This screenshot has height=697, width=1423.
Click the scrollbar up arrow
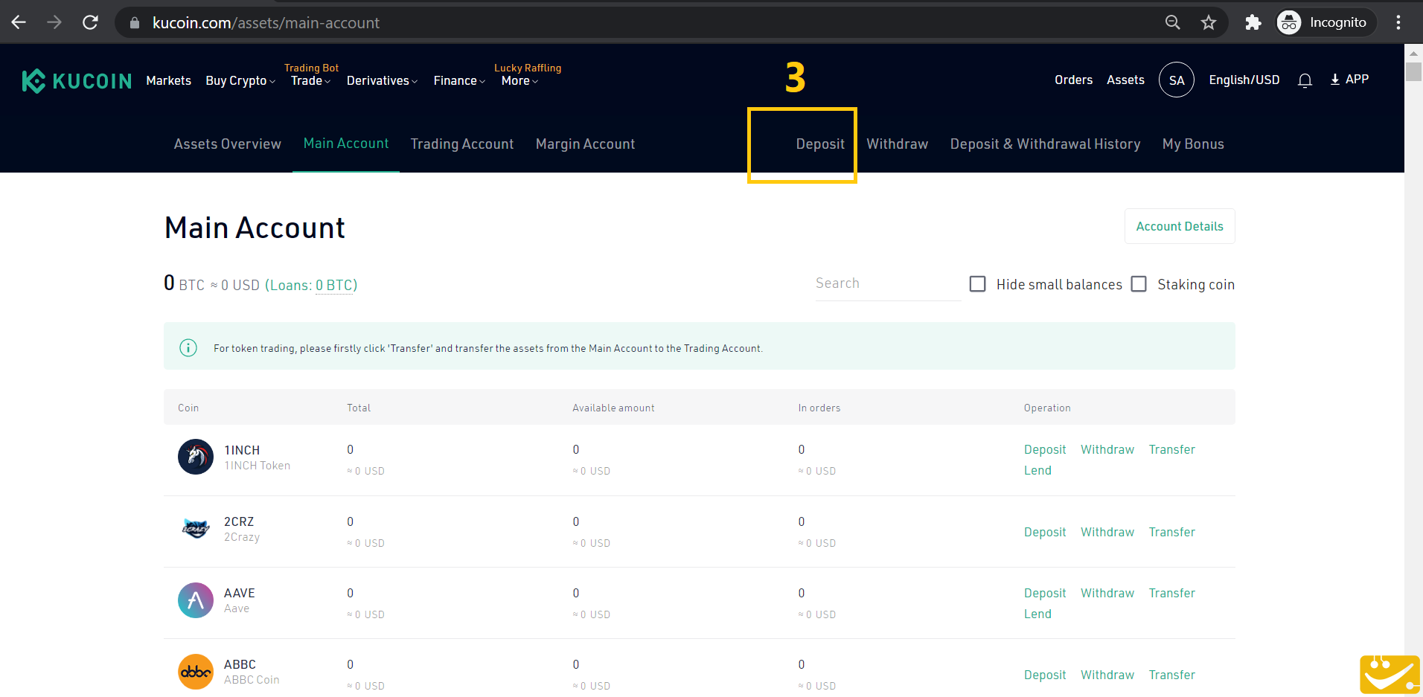(x=1413, y=54)
